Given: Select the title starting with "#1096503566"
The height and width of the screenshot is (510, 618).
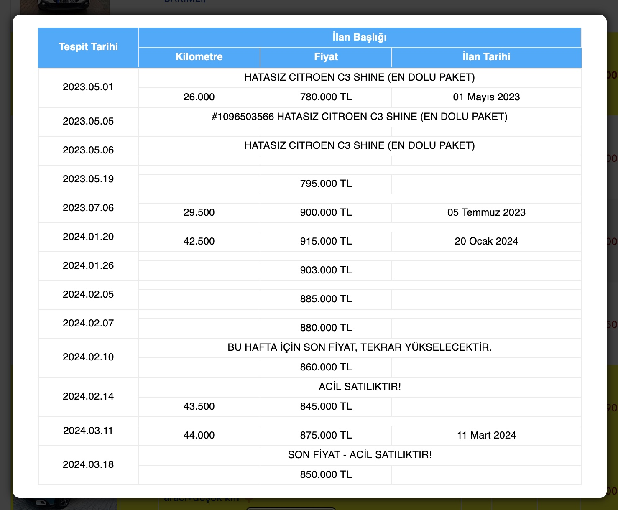Looking at the screenshot, I should 360,117.
